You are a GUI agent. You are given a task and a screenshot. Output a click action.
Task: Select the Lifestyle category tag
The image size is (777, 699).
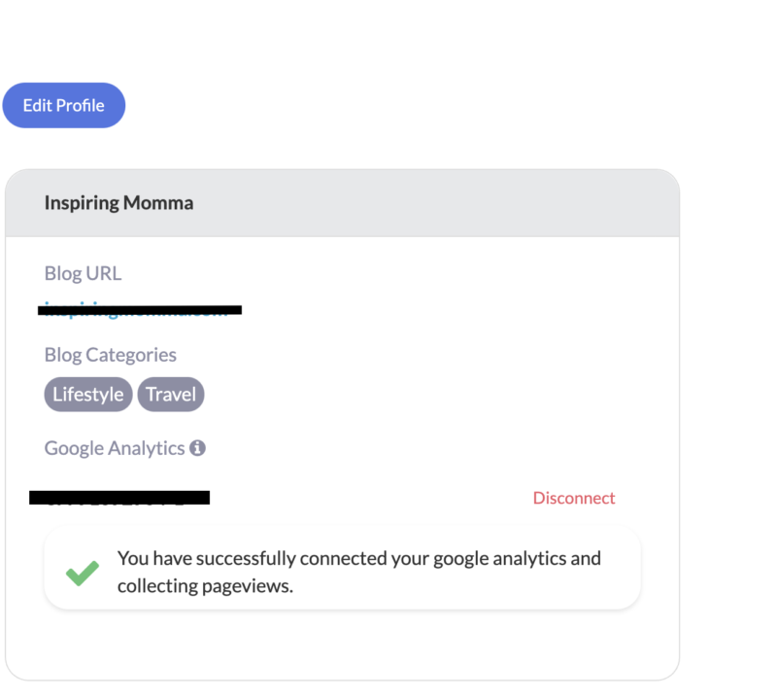[88, 395]
